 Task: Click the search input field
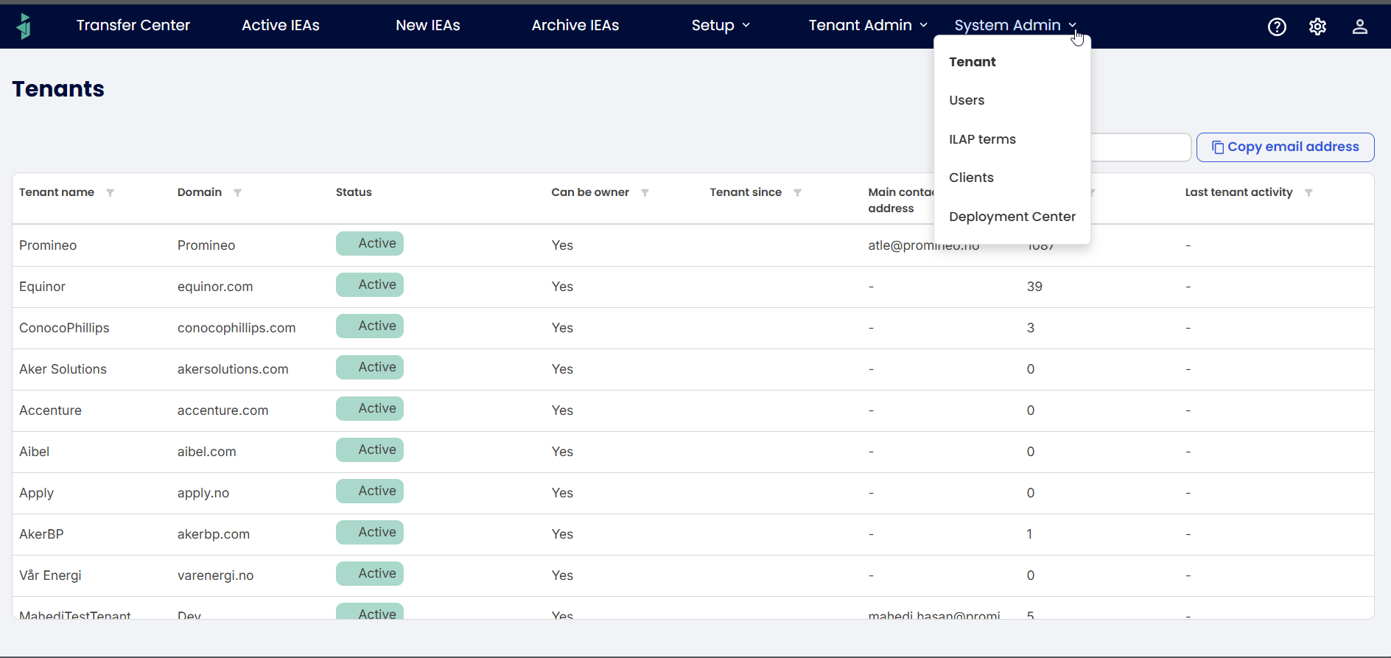[x=1141, y=147]
